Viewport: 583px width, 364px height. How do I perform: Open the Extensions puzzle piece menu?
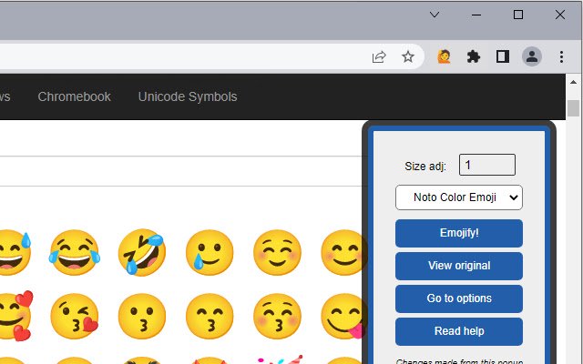pos(474,56)
